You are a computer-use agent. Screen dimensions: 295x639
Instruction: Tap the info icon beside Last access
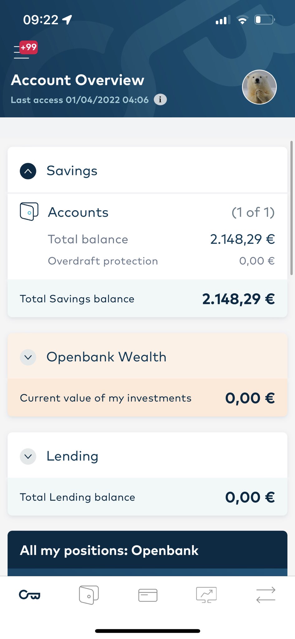pyautogui.click(x=160, y=100)
